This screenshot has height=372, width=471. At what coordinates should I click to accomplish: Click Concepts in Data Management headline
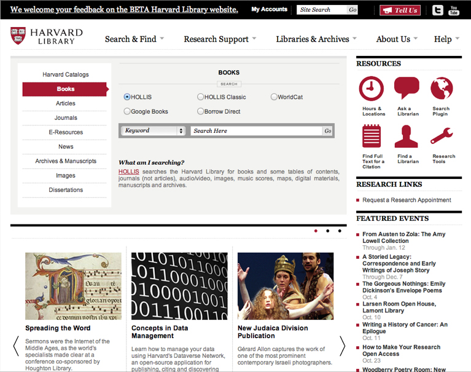pyautogui.click(x=160, y=332)
